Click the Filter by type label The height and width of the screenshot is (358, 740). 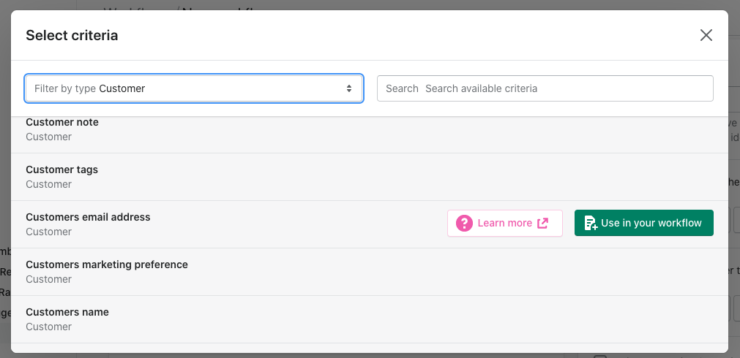point(65,88)
